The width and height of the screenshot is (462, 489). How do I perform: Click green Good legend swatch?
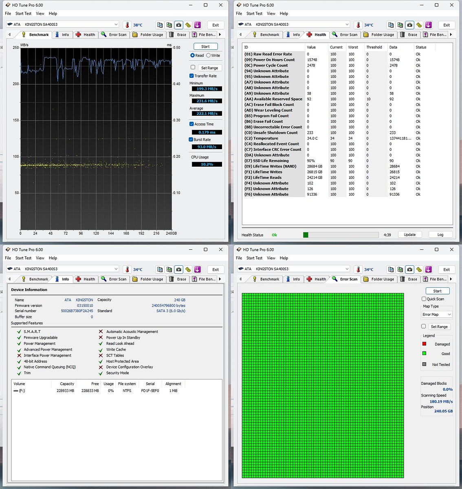coord(424,353)
